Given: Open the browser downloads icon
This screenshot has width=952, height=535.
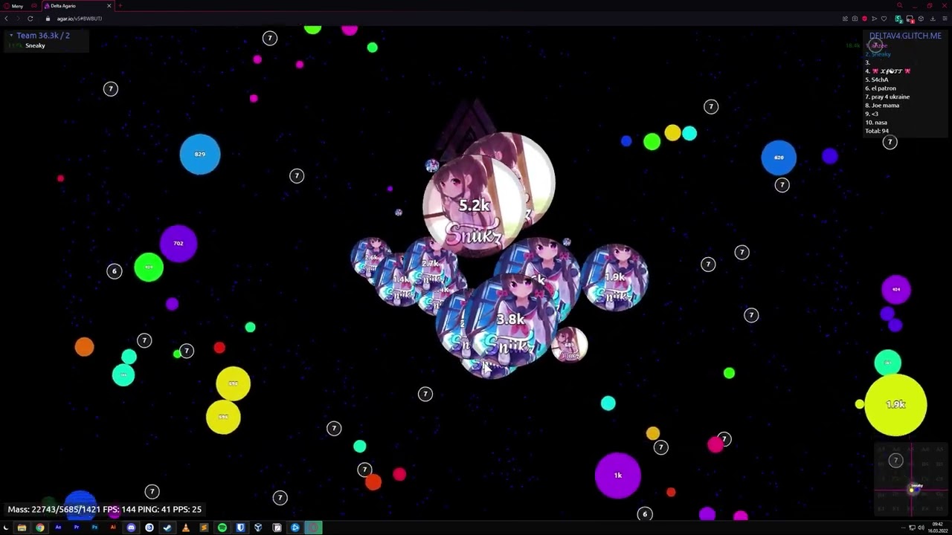Looking at the screenshot, I should pyautogui.click(x=933, y=19).
